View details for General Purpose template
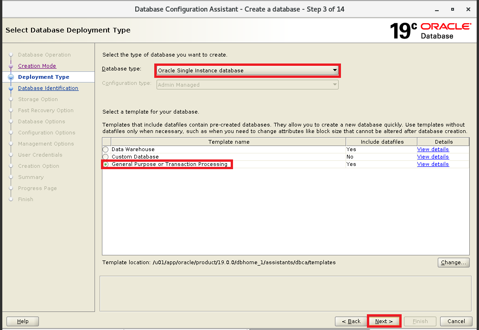479x330 pixels. [433, 164]
